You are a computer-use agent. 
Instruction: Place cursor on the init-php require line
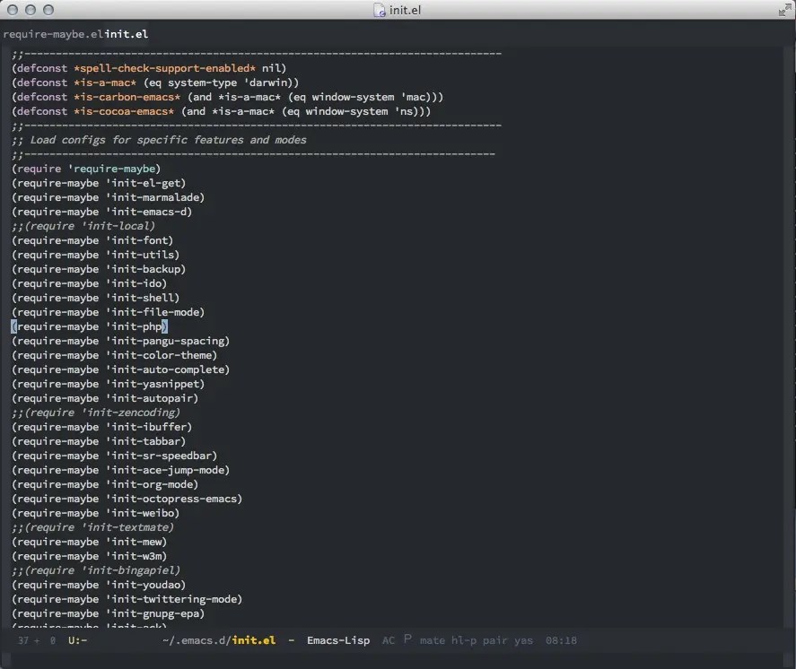click(x=90, y=326)
